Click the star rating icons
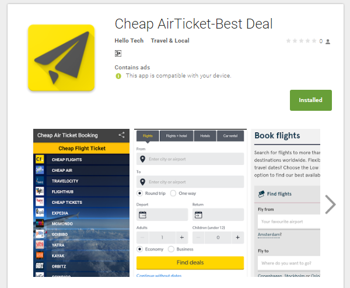This screenshot has width=350, height=288. (301, 41)
